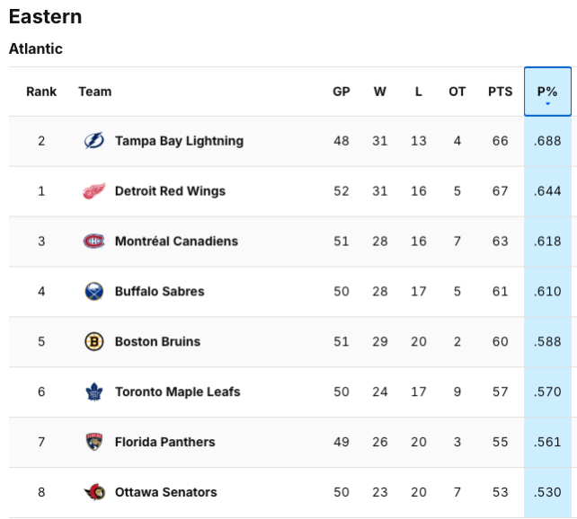Sort by the W wins column
The height and width of the screenshot is (519, 577).
click(379, 92)
